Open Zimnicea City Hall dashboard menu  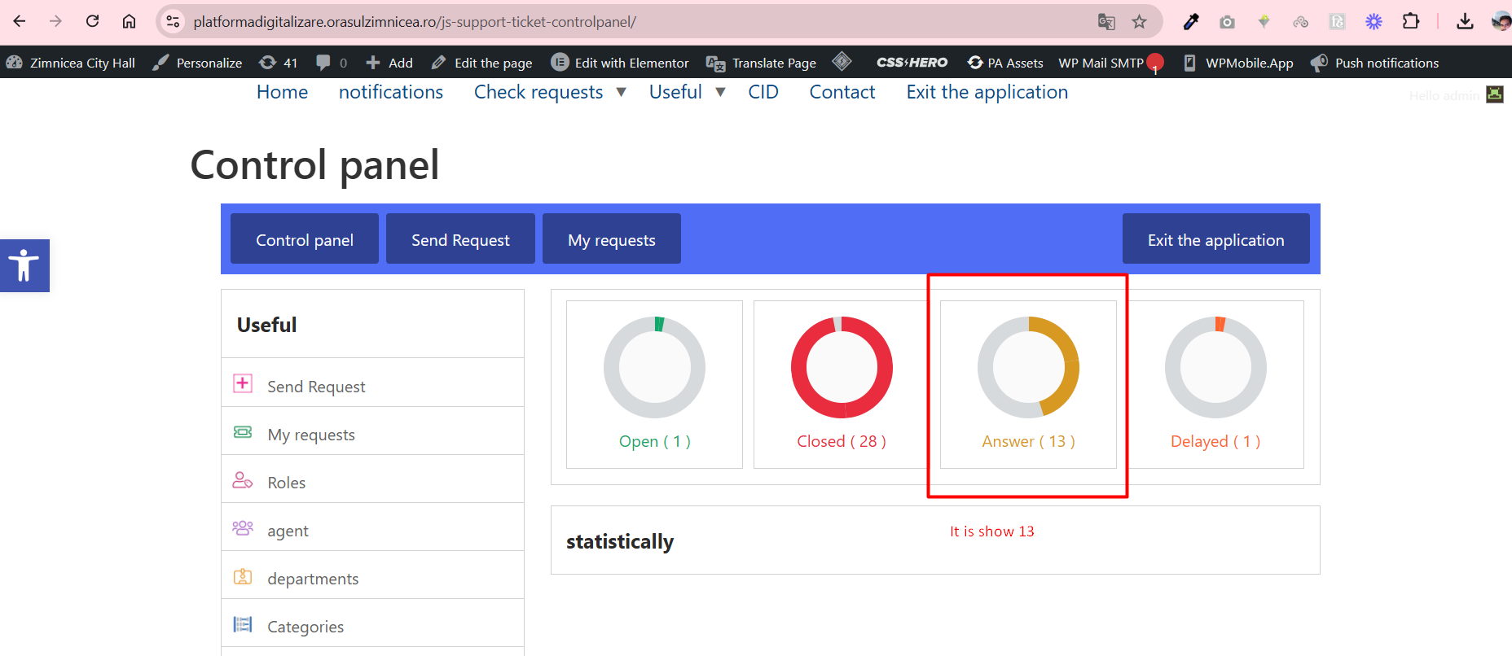point(71,63)
